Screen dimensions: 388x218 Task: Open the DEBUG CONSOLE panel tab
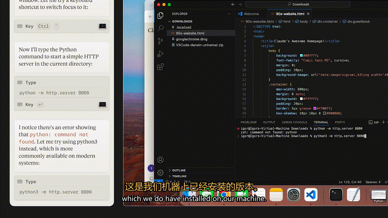294,122
